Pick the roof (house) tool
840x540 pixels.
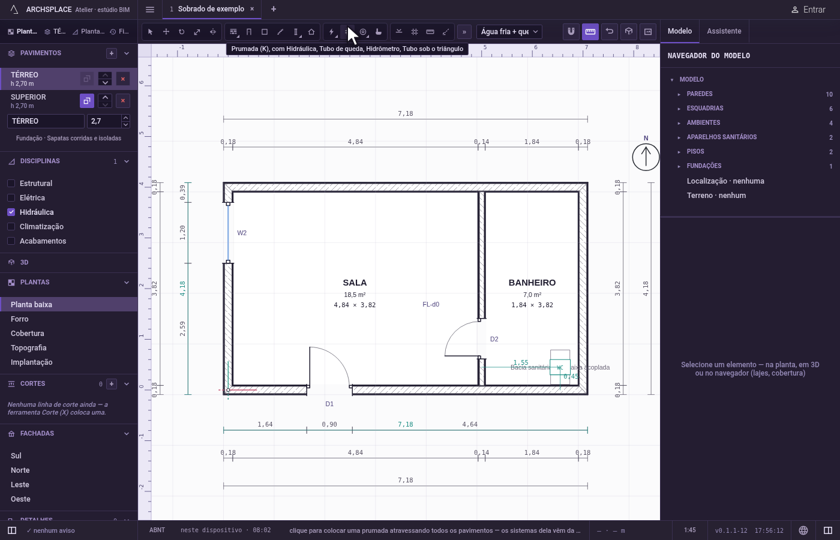pyautogui.click(x=311, y=32)
